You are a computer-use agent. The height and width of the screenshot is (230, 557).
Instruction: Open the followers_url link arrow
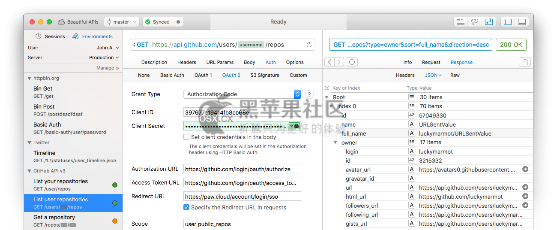[x=525, y=206]
